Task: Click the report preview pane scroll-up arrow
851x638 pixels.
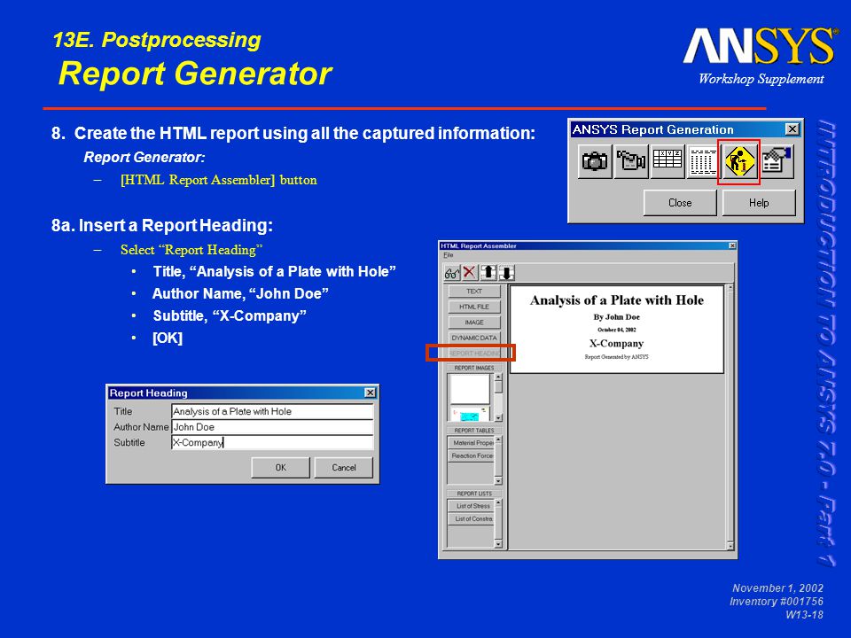Action: (x=730, y=287)
